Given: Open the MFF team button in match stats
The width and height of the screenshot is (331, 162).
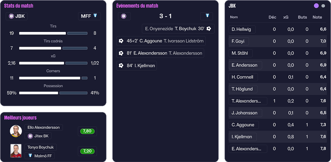Looking at the screenshot, I should point(89,16).
